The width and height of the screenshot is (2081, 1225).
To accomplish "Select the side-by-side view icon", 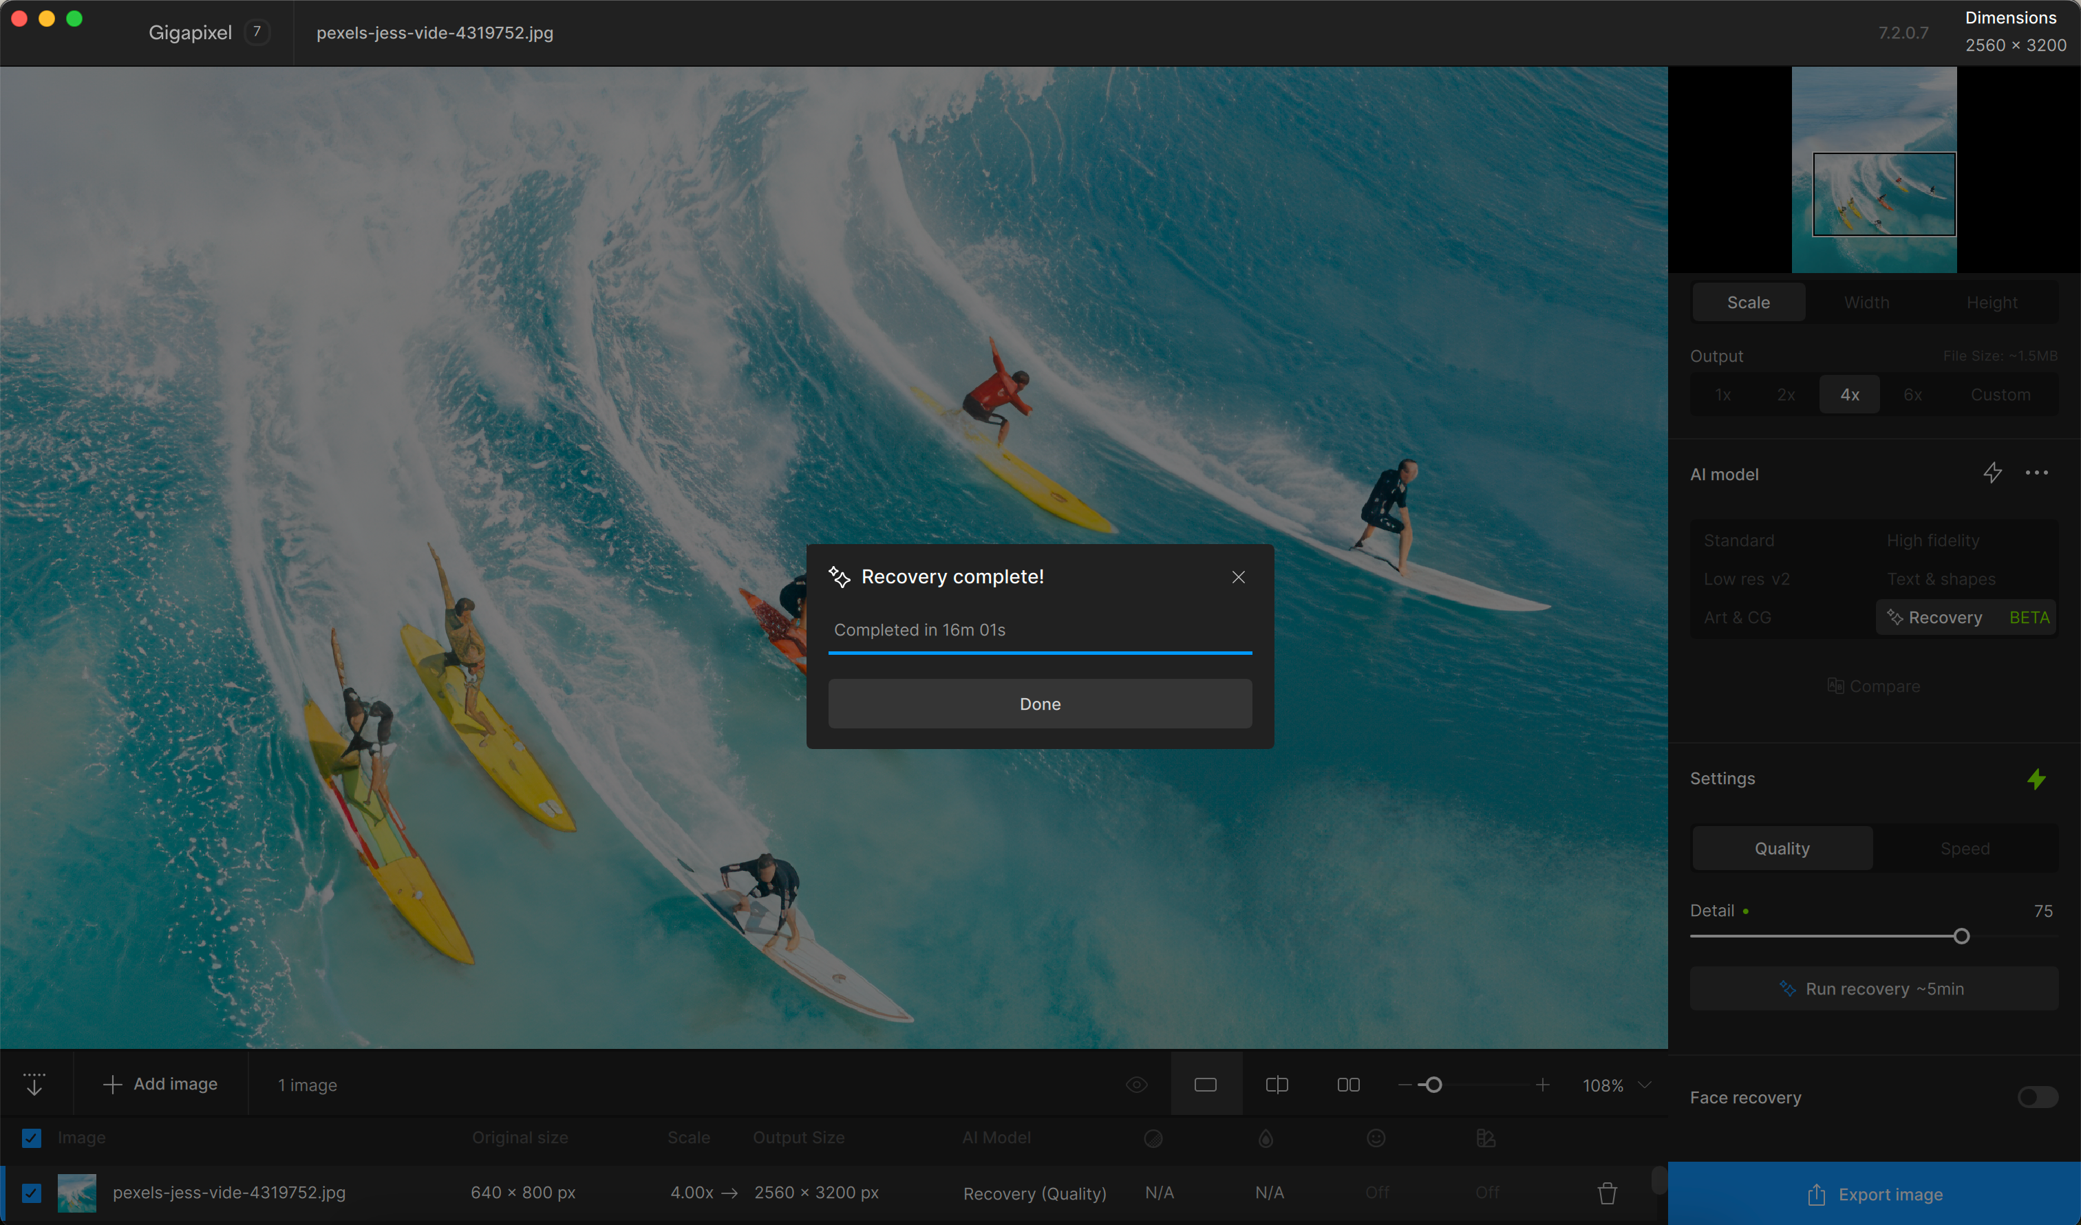I will click(x=1349, y=1085).
